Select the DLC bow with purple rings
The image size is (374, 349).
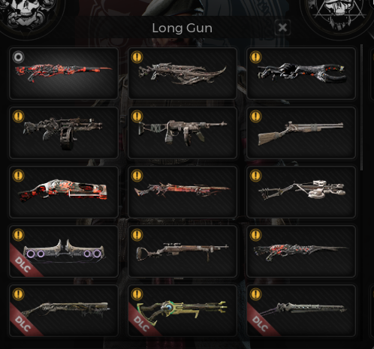63,251
